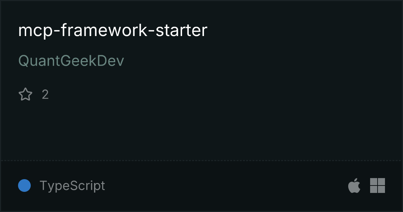
Task: Visit the QuantGeekDev developer profile
Action: point(71,61)
